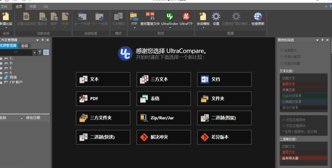Expand the D: drive node
The height and width of the screenshot is (168, 332).
pyautogui.click(x=1, y=63)
